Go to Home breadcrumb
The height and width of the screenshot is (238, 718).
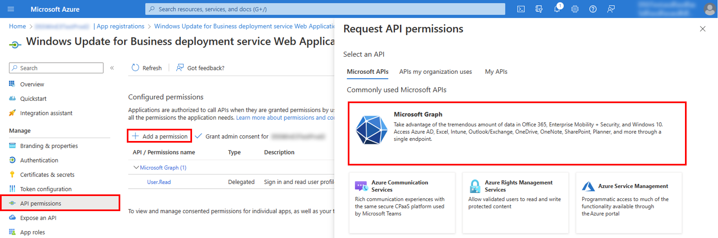point(18,26)
